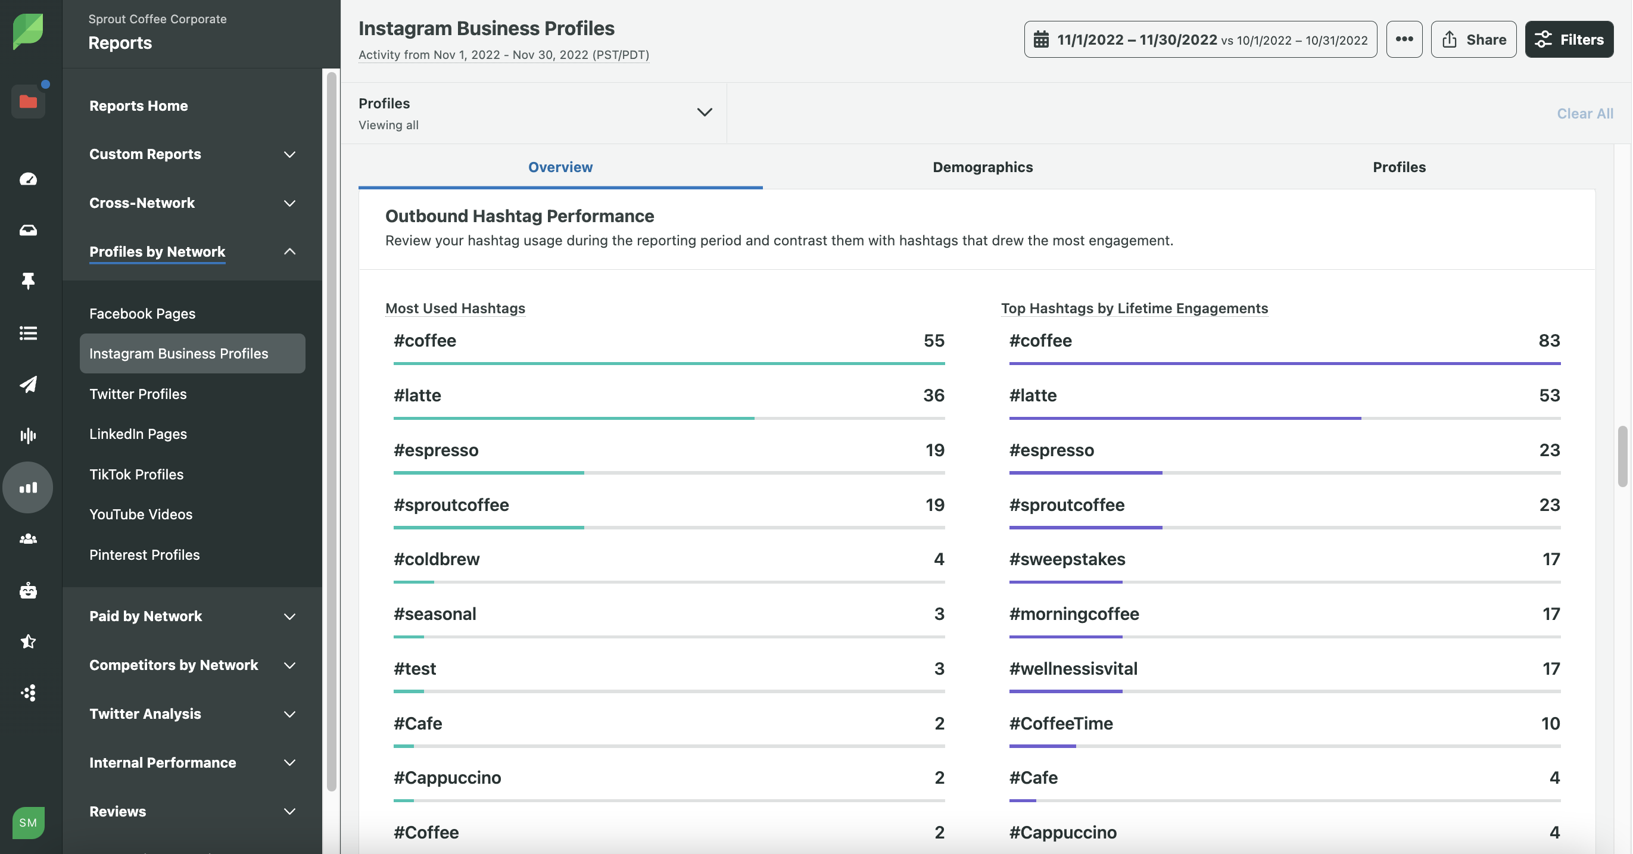Click the main page vertical scrollbar
This screenshot has width=1633, height=854.
[x=1622, y=457]
